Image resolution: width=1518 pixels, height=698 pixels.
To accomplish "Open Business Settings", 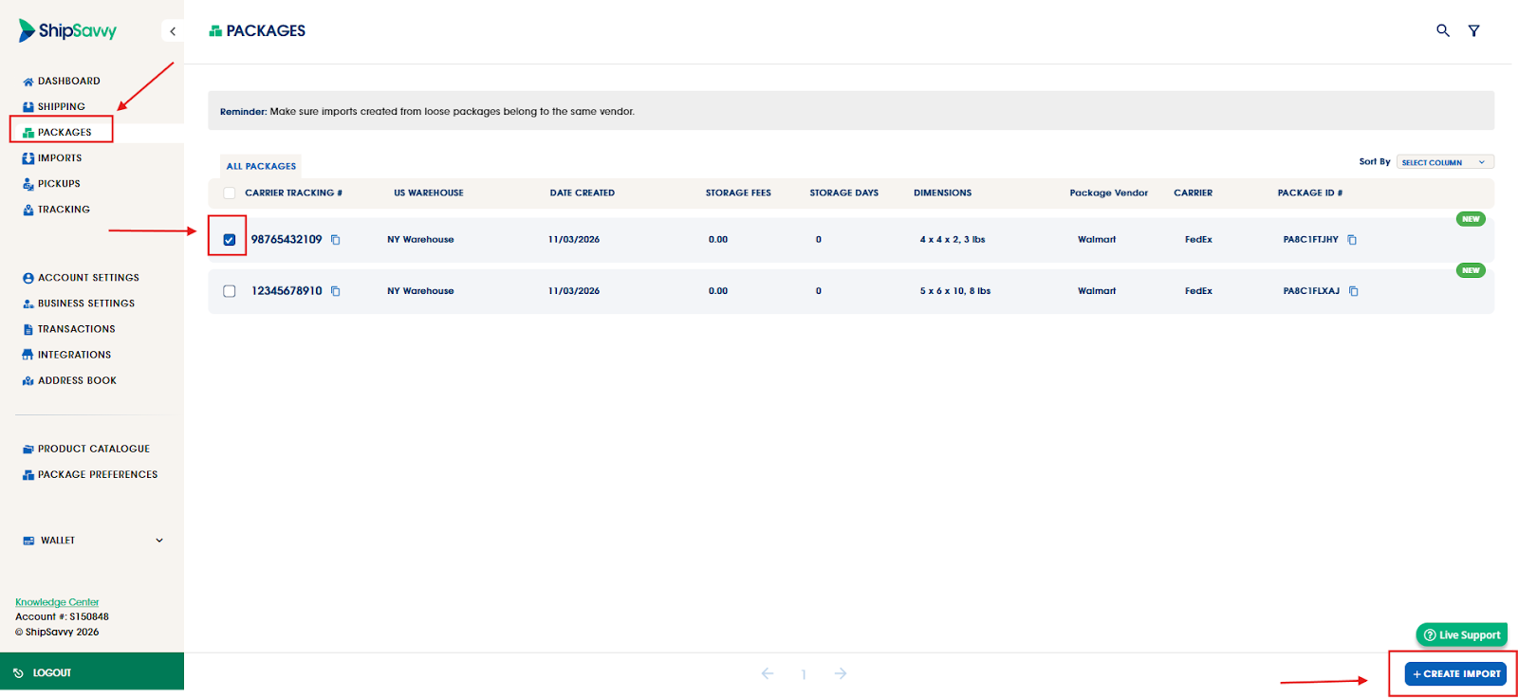I will [x=85, y=303].
